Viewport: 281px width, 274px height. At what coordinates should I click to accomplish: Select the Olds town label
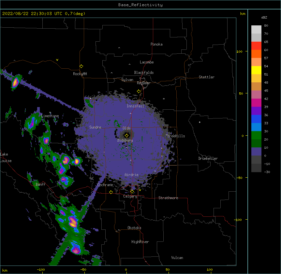[126, 128]
